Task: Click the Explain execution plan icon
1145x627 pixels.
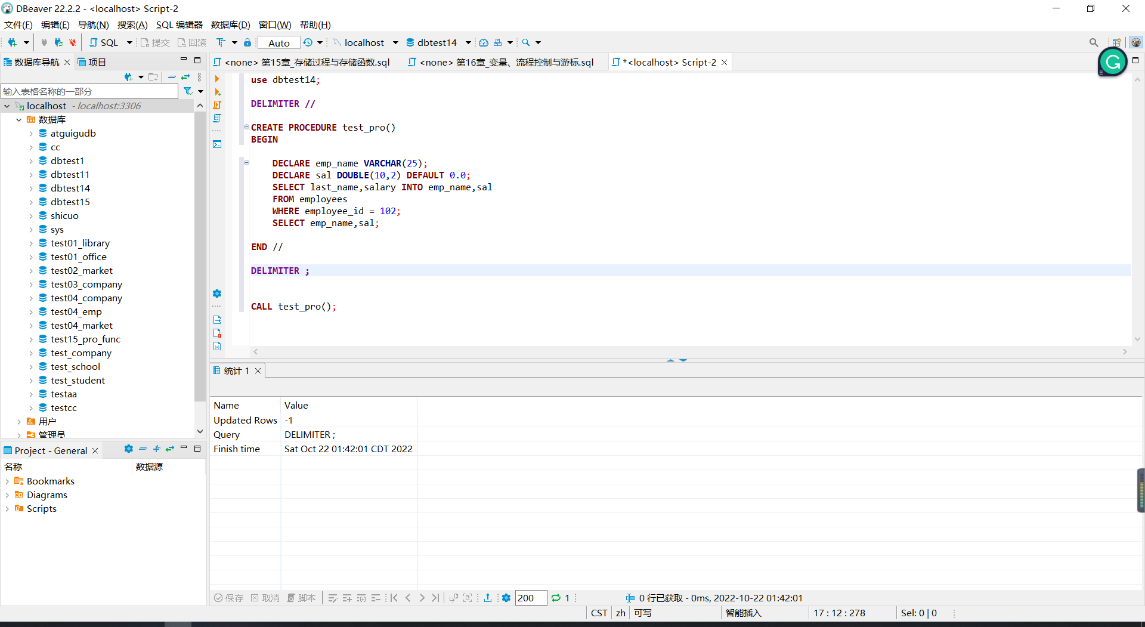Action: click(216, 119)
